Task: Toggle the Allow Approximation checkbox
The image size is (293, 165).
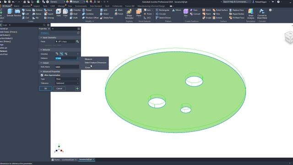Action: click(x=42, y=75)
